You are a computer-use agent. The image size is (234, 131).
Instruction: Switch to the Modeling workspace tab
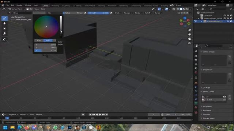[x=55, y=6]
